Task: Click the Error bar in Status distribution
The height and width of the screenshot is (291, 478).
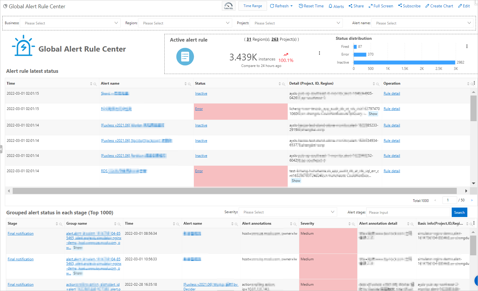Action: pos(360,55)
